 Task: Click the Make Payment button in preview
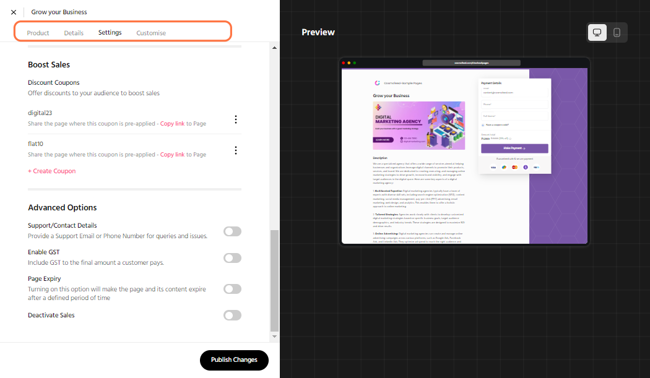point(514,148)
